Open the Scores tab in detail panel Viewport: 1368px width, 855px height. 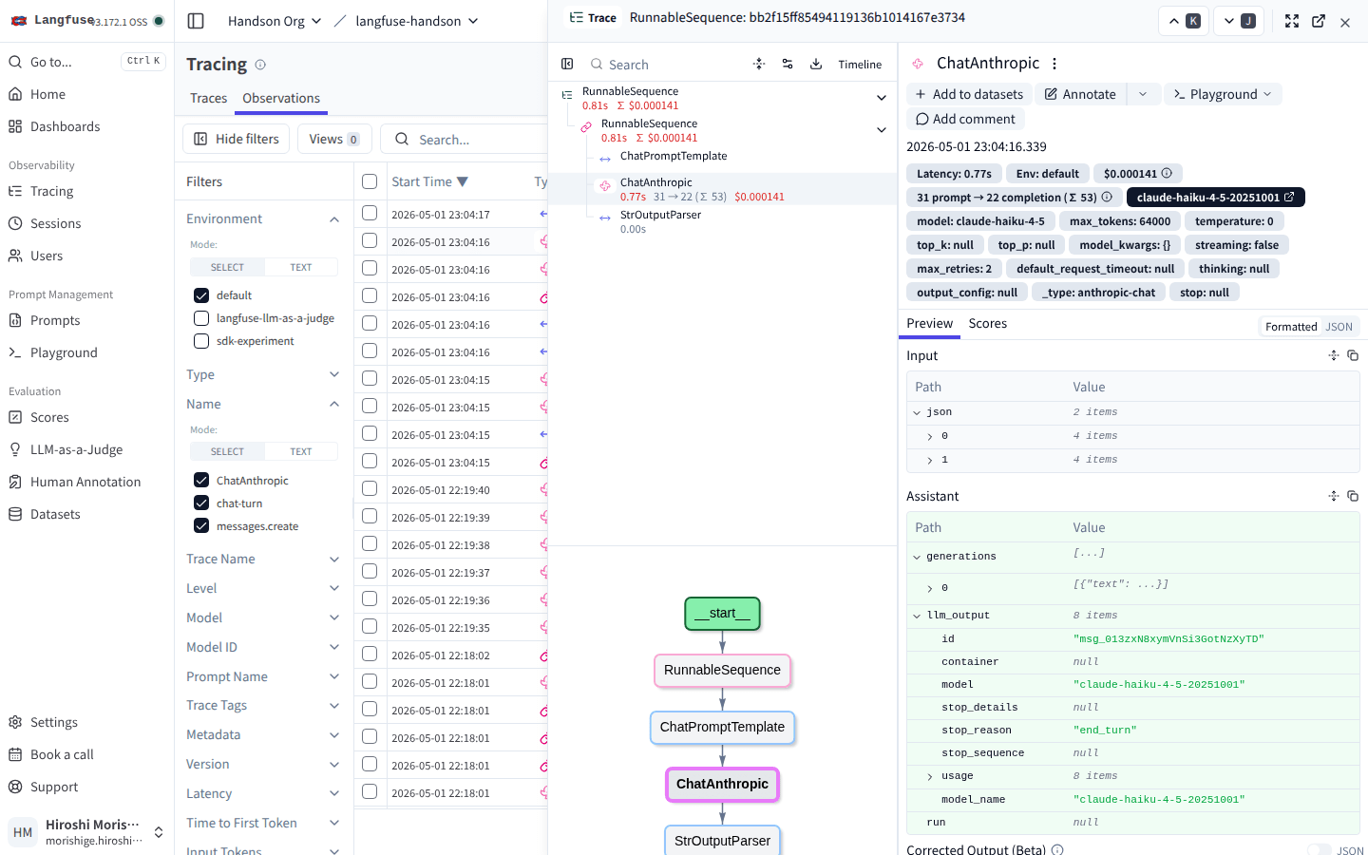[988, 323]
